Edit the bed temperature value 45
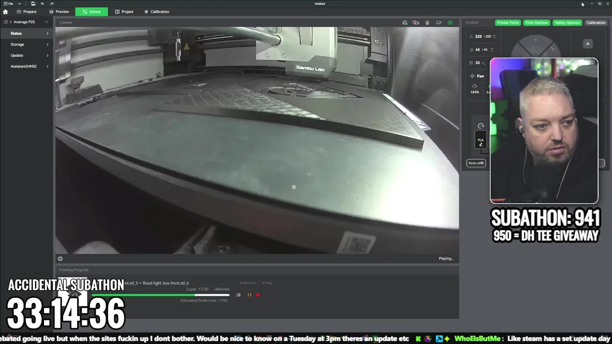This screenshot has height=344, width=612. [478, 50]
